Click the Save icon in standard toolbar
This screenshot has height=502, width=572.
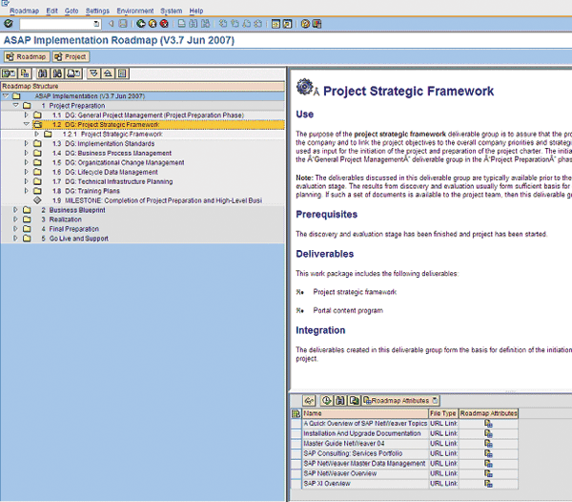click(x=124, y=23)
